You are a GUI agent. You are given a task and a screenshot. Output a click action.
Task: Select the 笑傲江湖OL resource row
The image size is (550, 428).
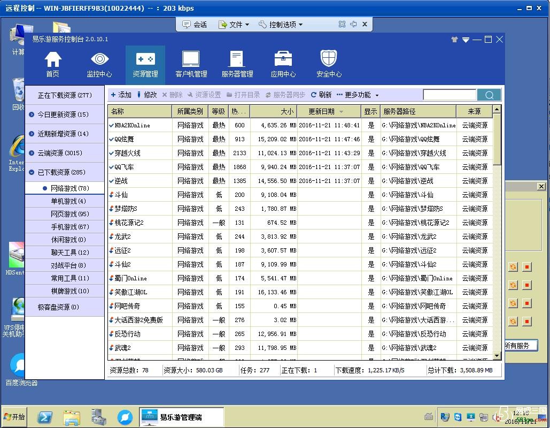(x=300, y=292)
